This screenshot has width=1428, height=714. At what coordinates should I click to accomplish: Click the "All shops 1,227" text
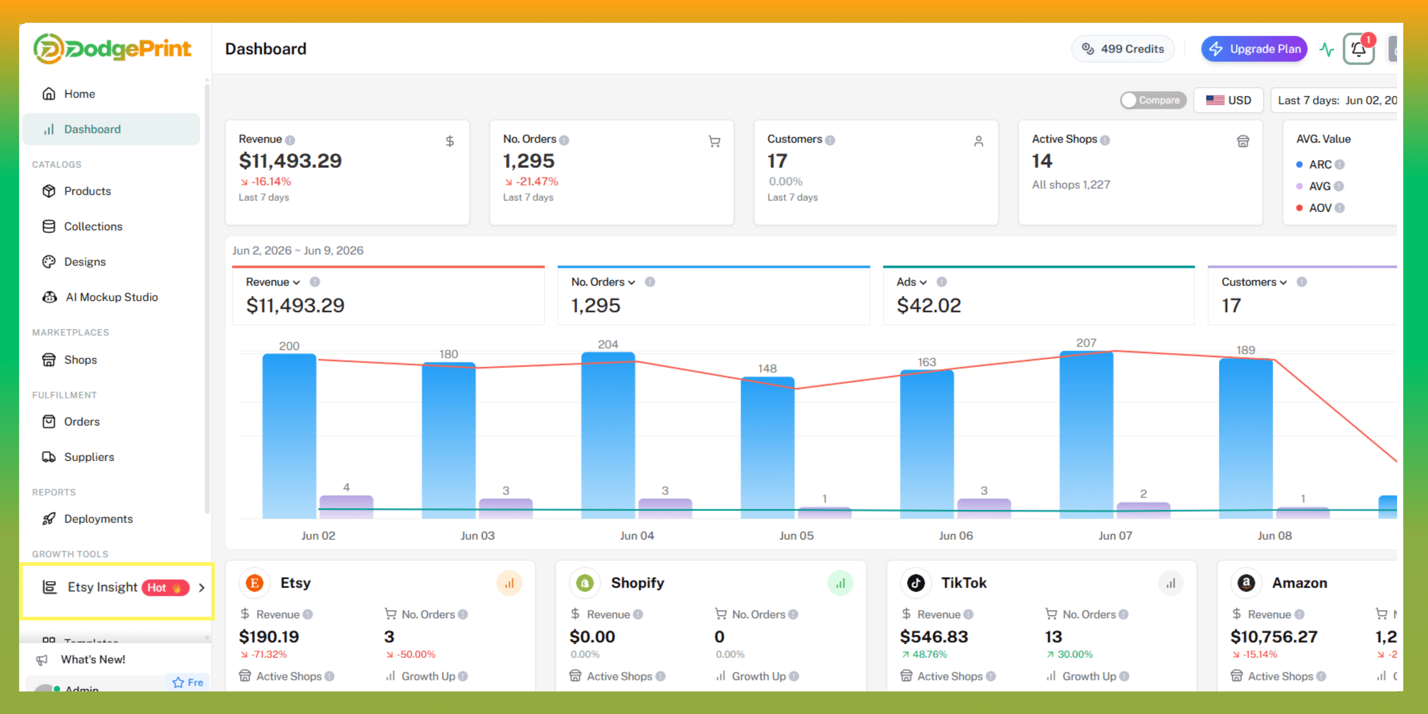pos(1071,185)
